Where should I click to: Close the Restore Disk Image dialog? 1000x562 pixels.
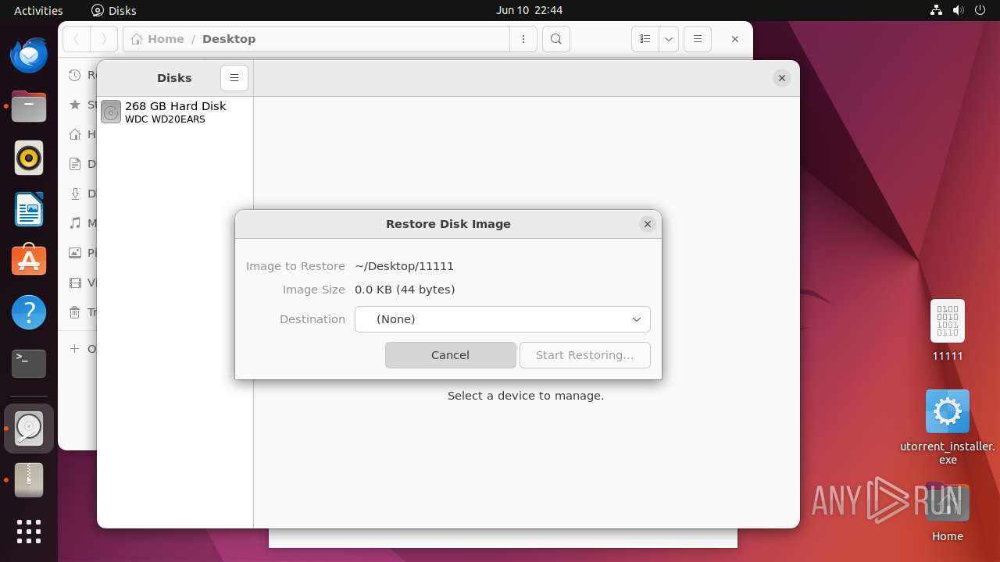tap(647, 224)
